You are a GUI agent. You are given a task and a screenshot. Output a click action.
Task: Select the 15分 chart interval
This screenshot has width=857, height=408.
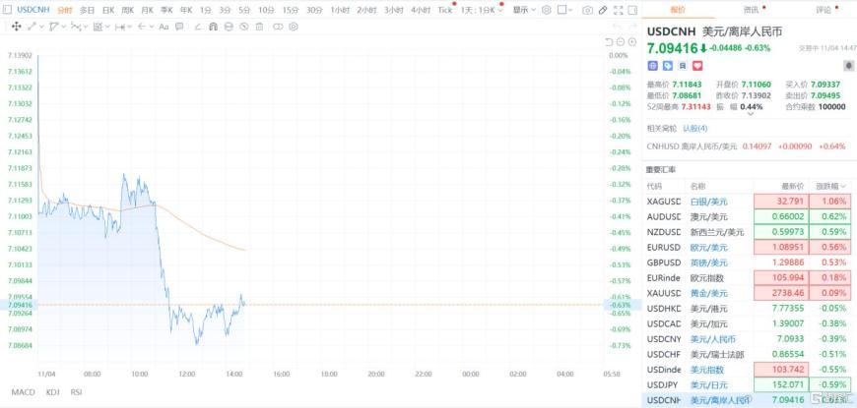[290, 10]
